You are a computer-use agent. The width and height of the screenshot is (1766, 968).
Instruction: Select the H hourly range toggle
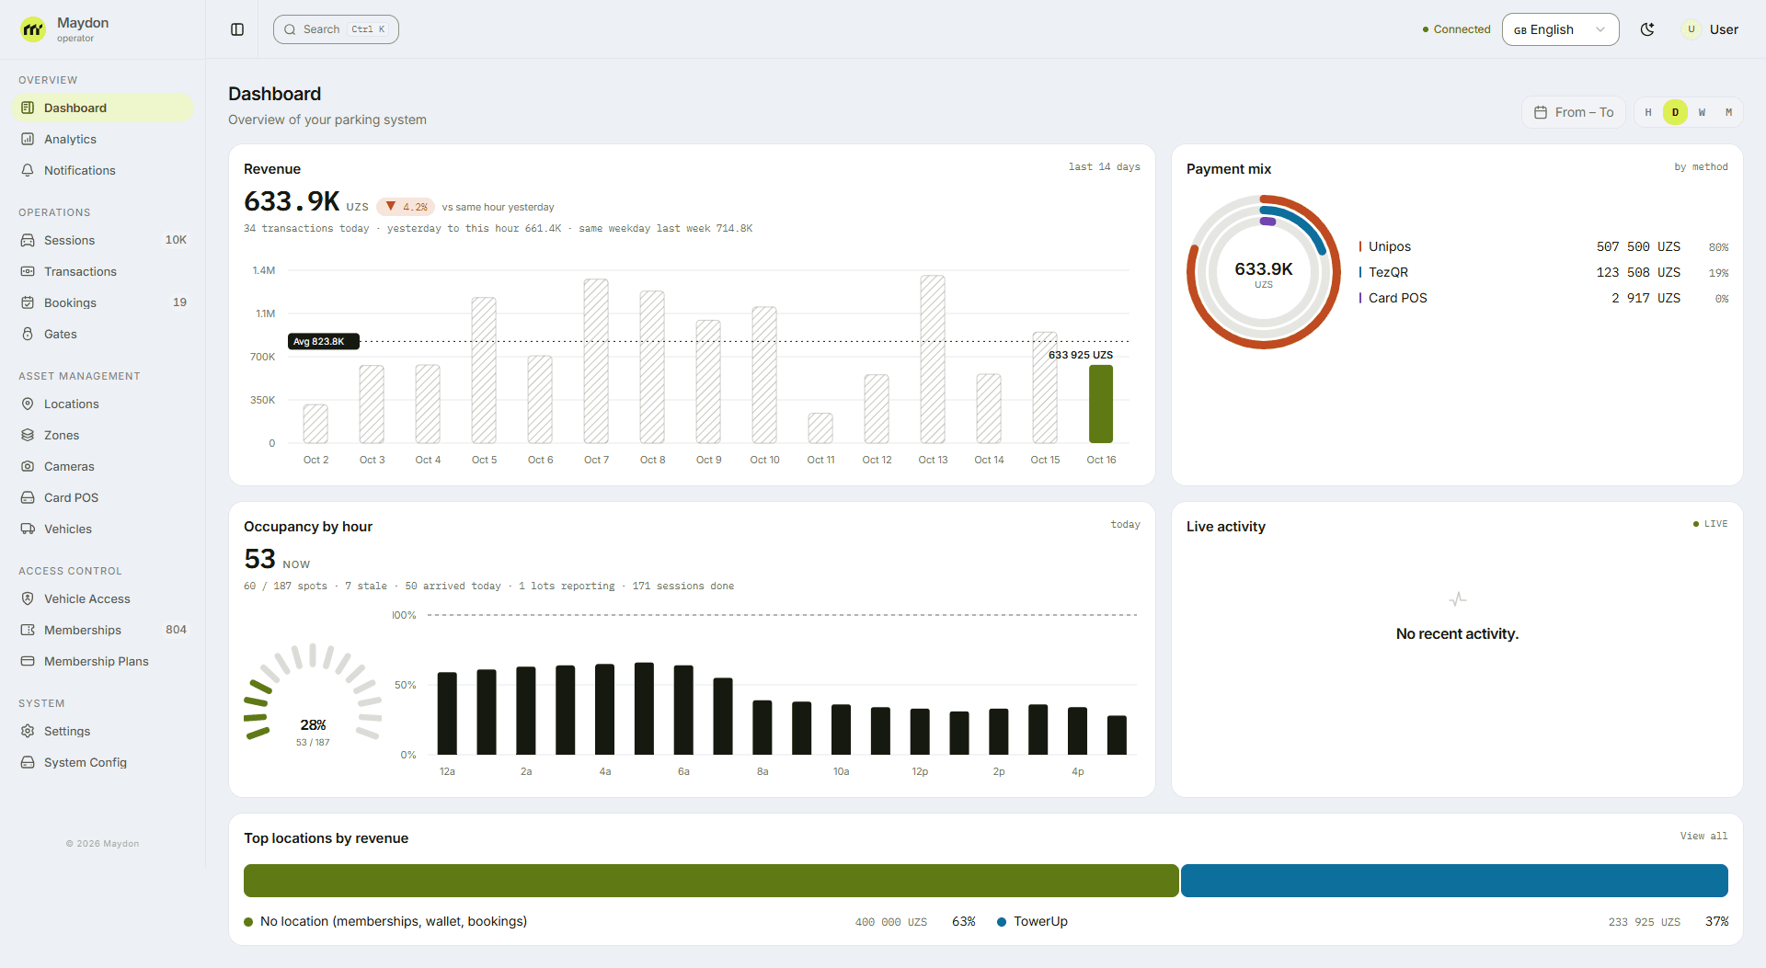tap(1648, 112)
